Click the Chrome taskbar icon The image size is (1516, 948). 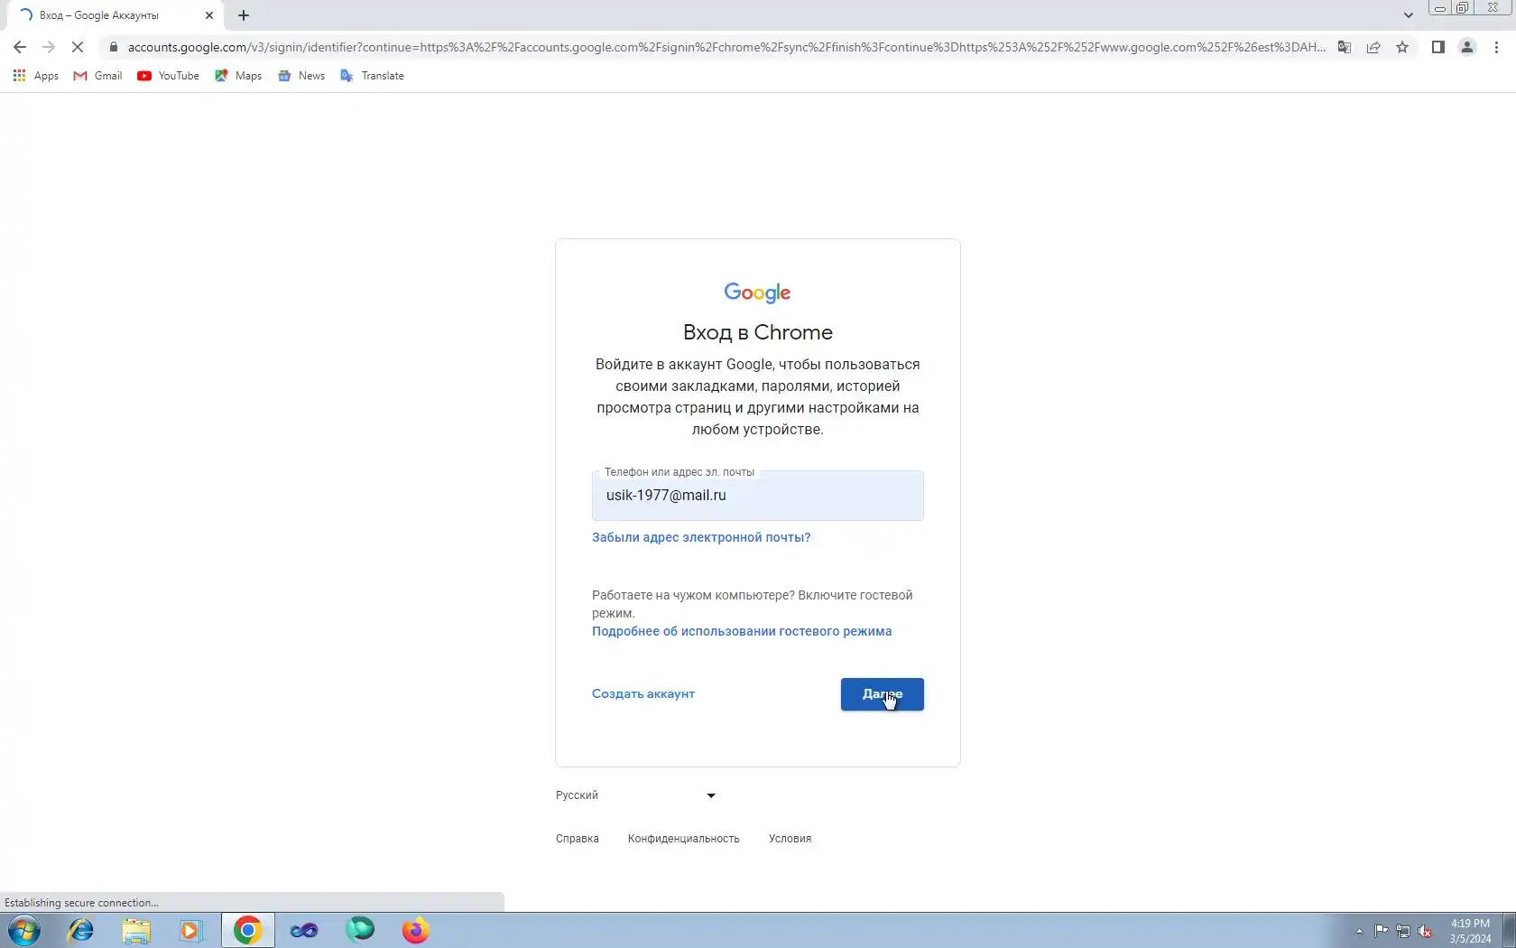click(247, 930)
